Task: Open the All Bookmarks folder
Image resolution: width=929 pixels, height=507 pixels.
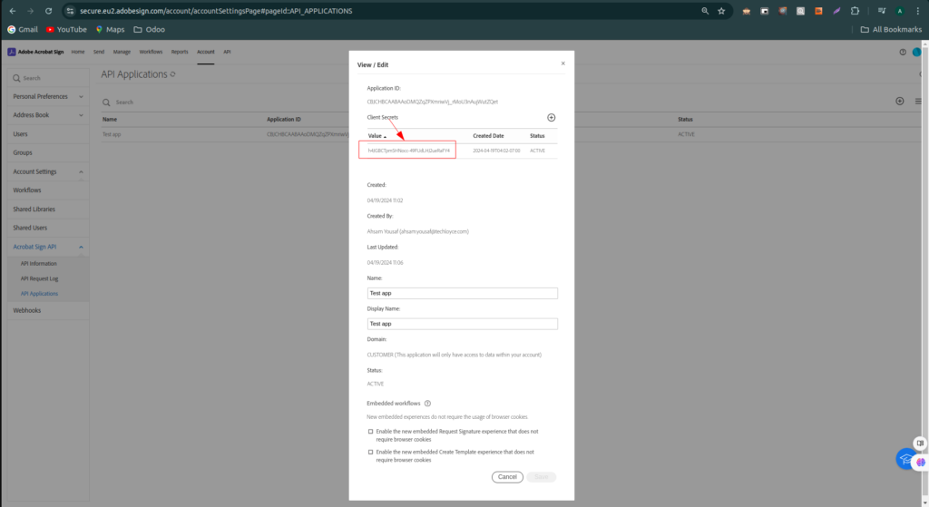Action: coord(891,29)
